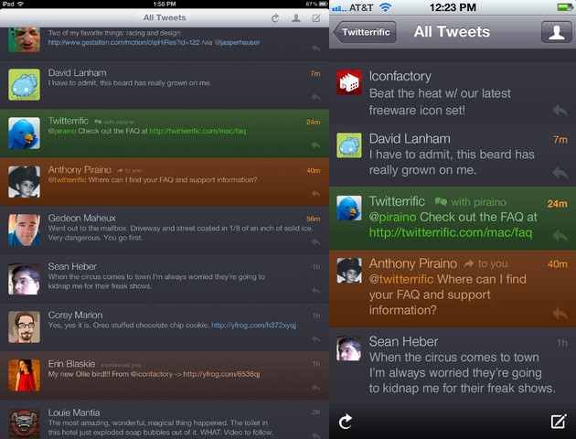Screen dimensions: 576x439
Task: Tap Iconfactory's red avatar on iPhone
Action: click(349, 82)
